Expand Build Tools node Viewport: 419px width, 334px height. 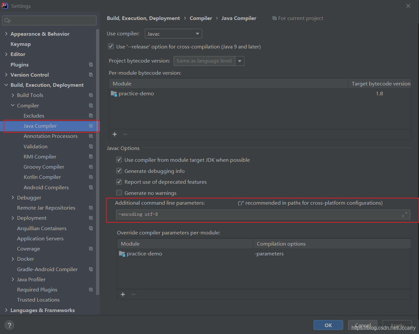(13, 95)
